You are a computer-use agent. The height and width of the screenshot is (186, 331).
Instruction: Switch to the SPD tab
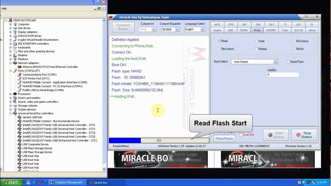[231, 25]
